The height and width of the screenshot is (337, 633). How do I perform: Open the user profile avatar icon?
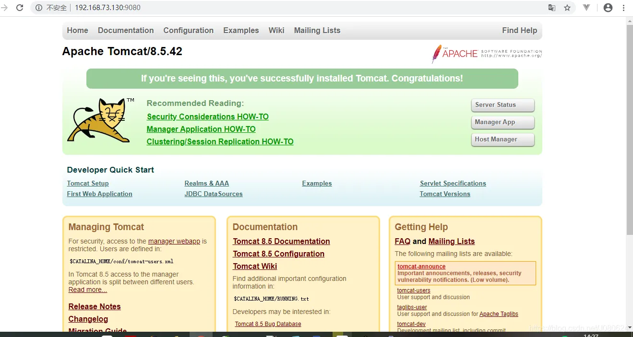click(608, 8)
